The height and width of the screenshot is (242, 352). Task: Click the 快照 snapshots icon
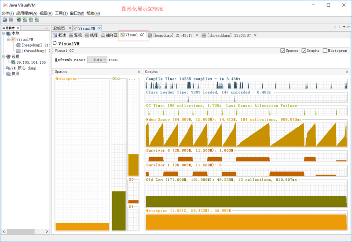pyautogui.click(x=8, y=73)
